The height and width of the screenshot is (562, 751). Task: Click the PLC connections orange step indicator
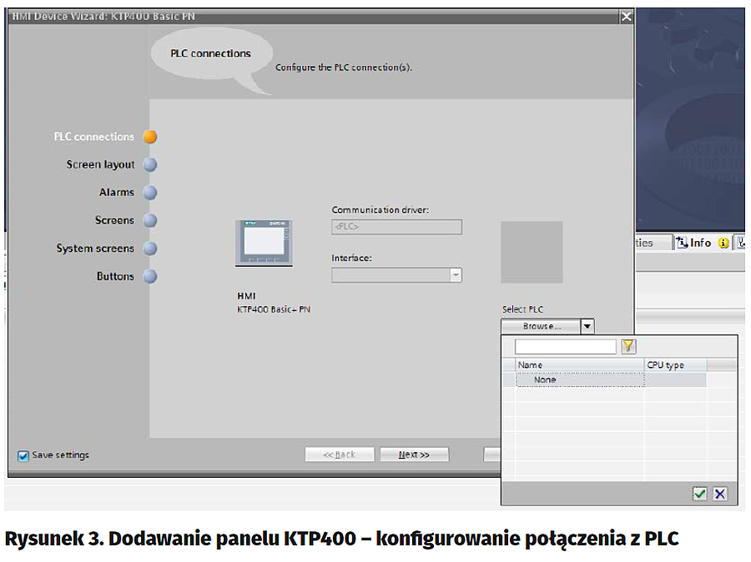pyautogui.click(x=150, y=137)
